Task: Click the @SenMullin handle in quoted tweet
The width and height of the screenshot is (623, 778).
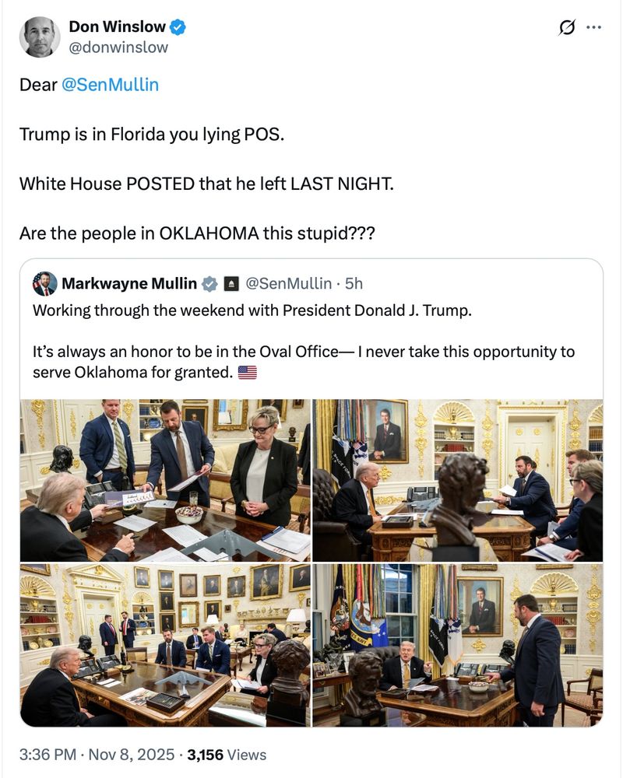Action: pos(289,283)
